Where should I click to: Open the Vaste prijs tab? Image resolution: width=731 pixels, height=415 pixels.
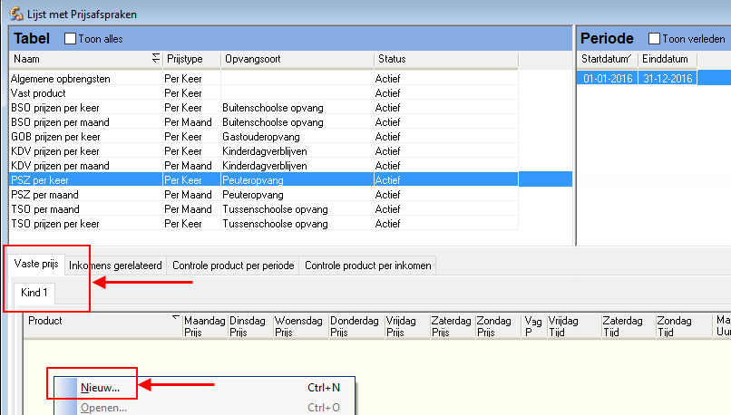coord(36,265)
